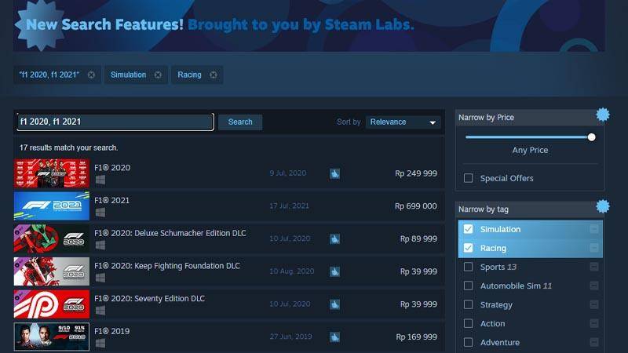Viewport: 628px width, 353px height.
Task: Open F1 2020: Seventy Edition DLC title
Action: 149,299
